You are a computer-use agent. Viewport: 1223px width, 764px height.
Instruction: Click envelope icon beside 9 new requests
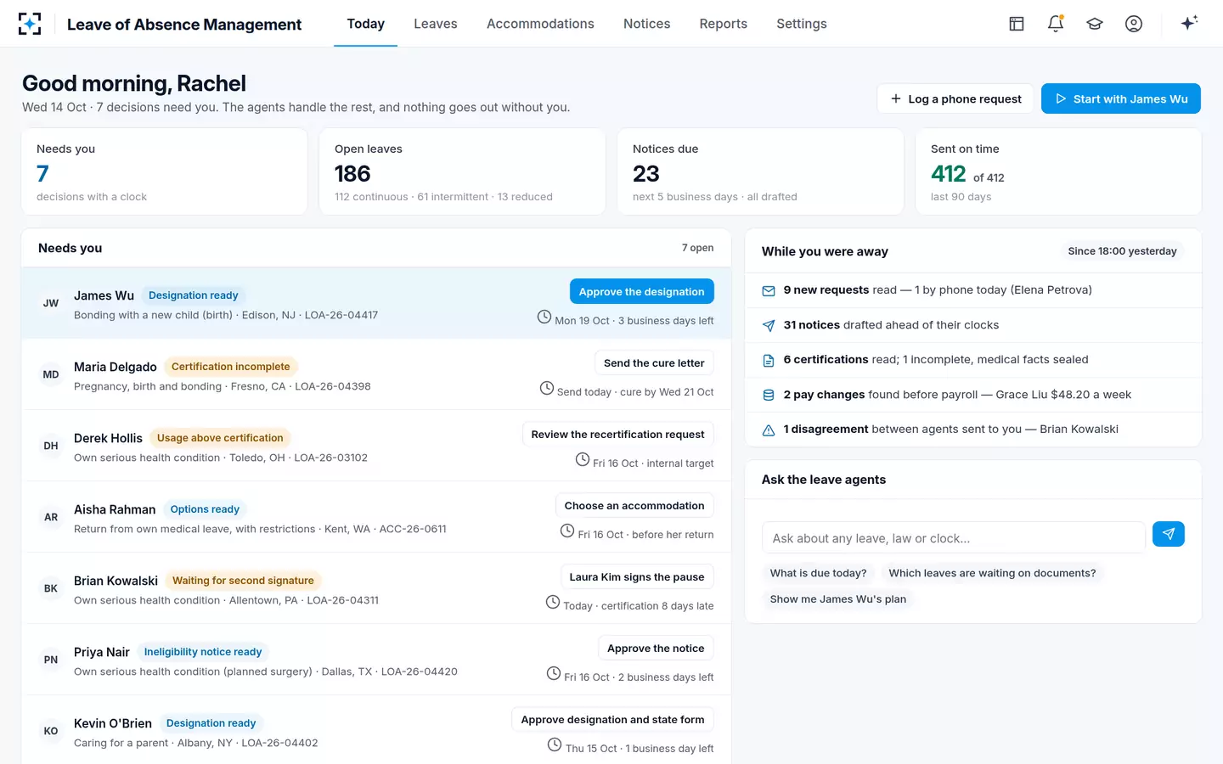pos(769,290)
